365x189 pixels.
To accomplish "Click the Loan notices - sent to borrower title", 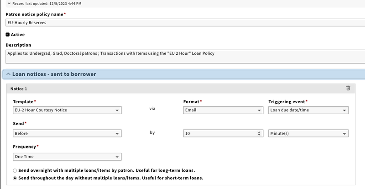I will (54, 74).
